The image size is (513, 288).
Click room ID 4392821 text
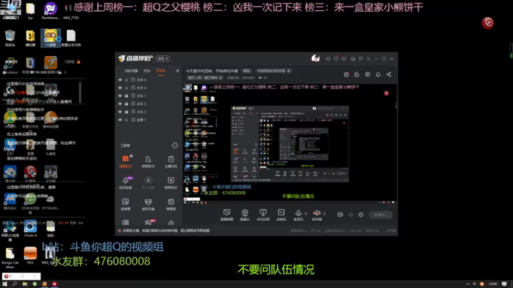coord(248,77)
